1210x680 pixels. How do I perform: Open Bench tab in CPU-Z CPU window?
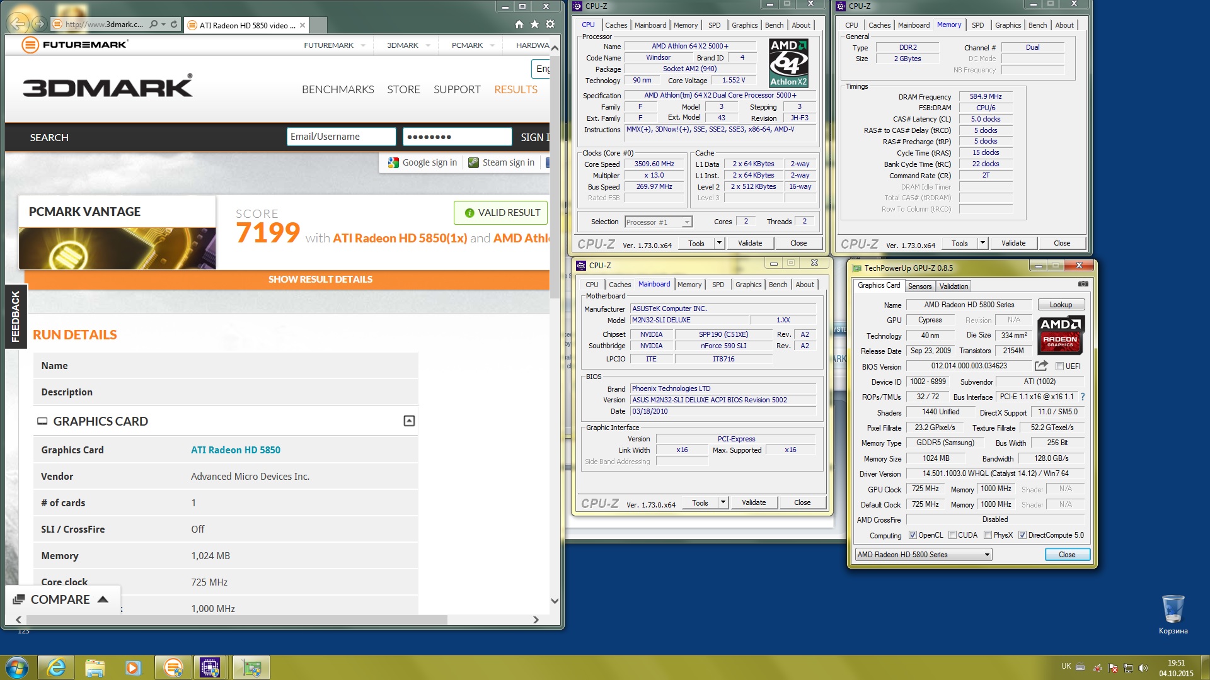pyautogui.click(x=774, y=25)
